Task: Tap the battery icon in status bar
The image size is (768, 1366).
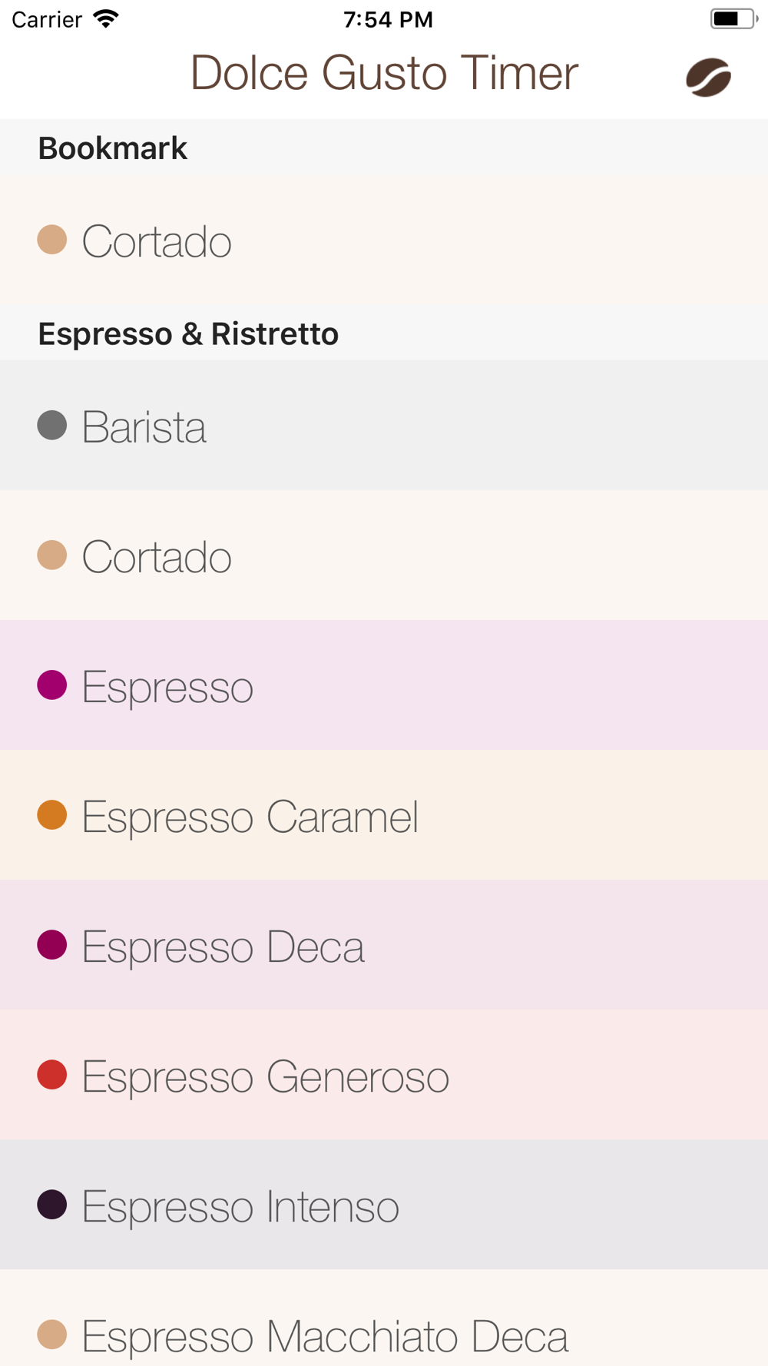Action: coord(733,18)
